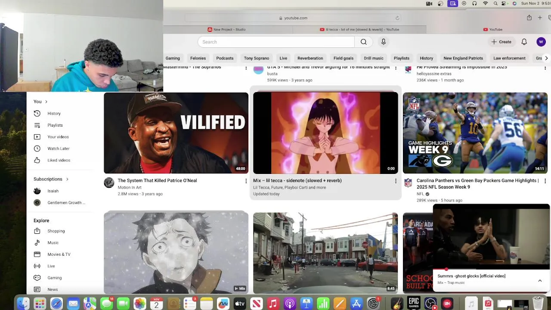
Task: Select the Podcasts filter chip
Action: coord(225,58)
